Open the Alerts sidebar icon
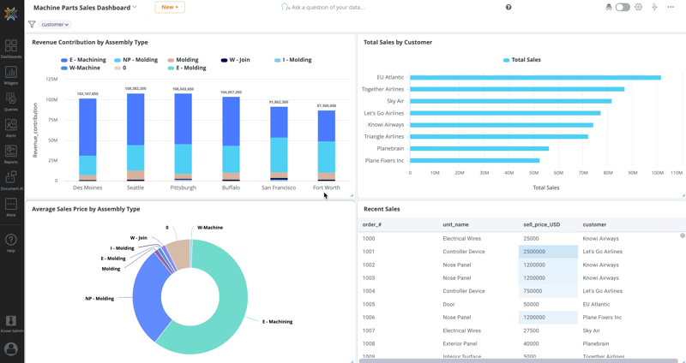 point(11,128)
